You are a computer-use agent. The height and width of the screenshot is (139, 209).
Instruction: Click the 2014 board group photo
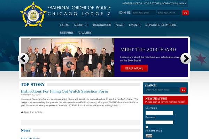click(68, 58)
